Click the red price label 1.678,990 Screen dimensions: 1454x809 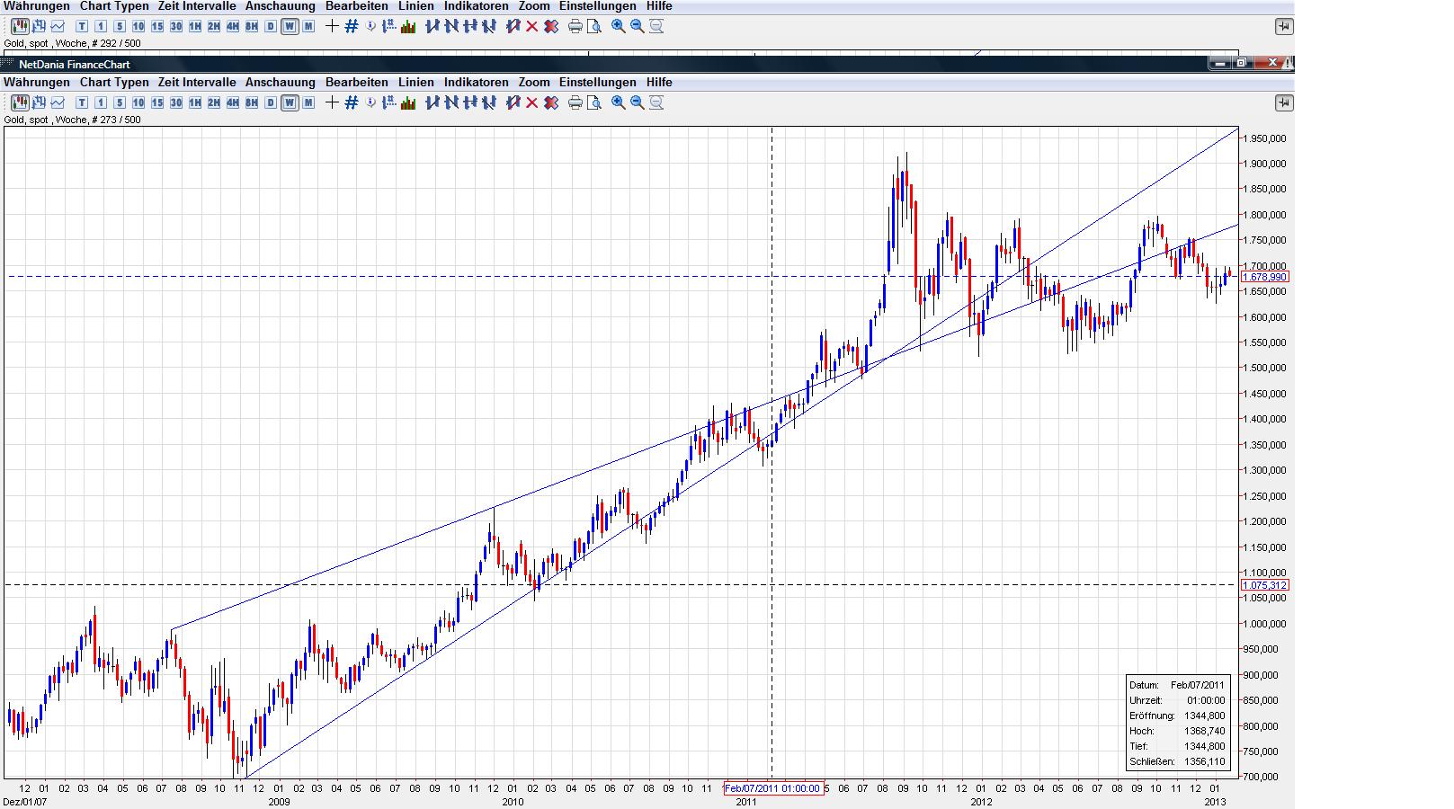click(x=1264, y=277)
